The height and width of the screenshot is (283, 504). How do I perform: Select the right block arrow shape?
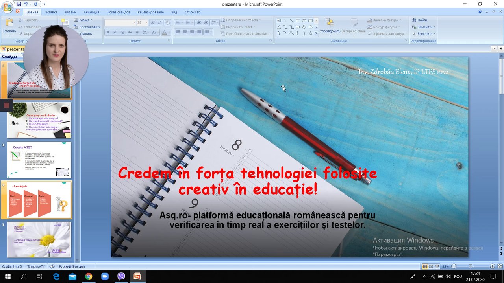(298, 27)
